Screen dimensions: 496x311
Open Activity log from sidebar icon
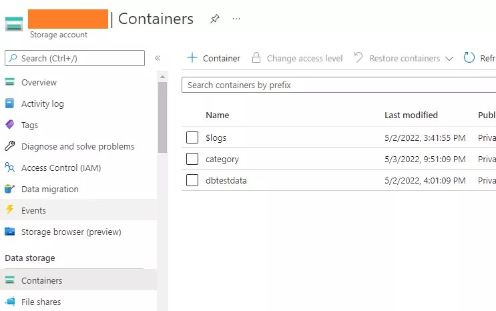(x=9, y=104)
